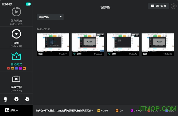Click the record icon beside 11:30:29 label
The image size is (178, 116).
click(x=74, y=54)
